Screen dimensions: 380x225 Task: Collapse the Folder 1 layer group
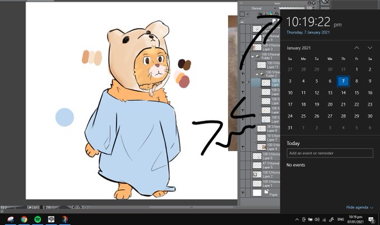[x=253, y=57]
